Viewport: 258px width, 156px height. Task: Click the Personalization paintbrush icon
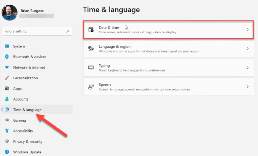pyautogui.click(x=7, y=78)
